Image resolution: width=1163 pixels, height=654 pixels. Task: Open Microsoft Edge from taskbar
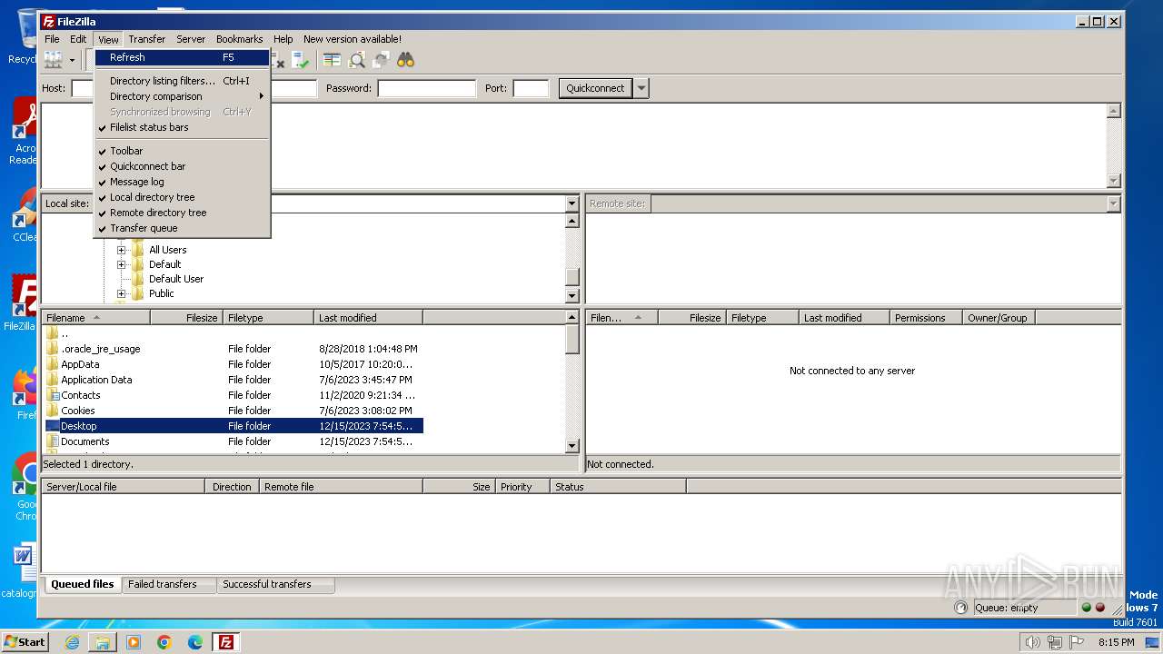tap(195, 642)
